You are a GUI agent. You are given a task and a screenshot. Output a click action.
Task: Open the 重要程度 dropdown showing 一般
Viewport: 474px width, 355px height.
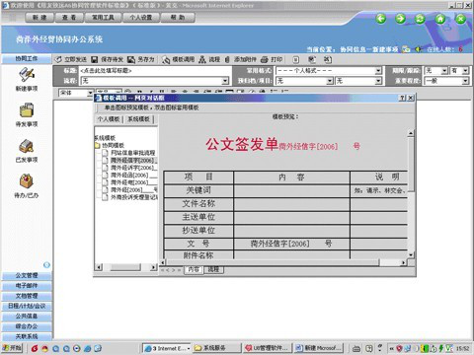pyautogui.click(x=446, y=81)
